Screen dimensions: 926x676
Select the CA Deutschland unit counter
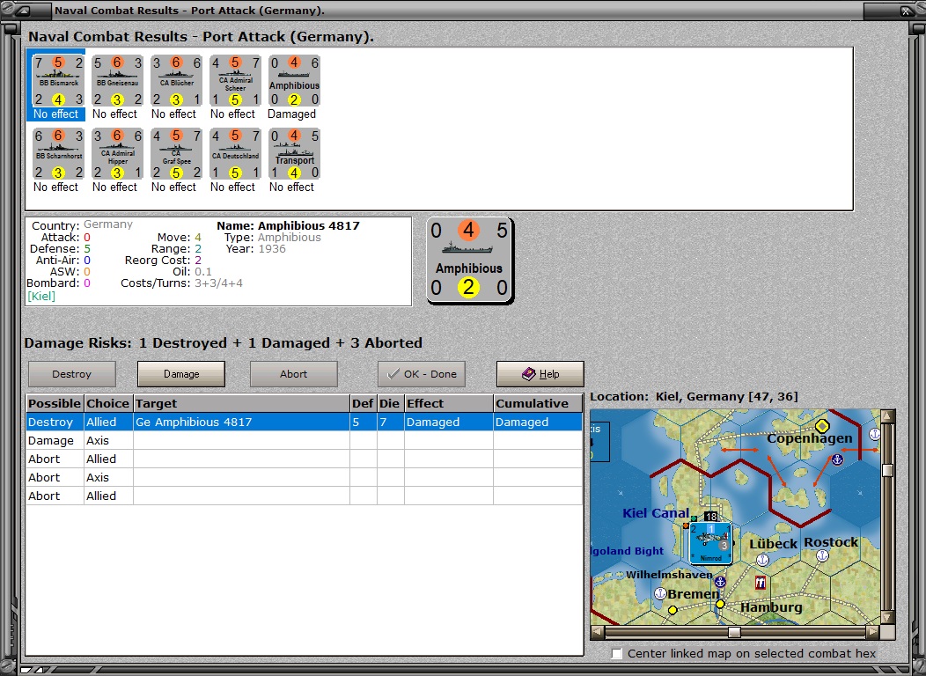click(235, 154)
